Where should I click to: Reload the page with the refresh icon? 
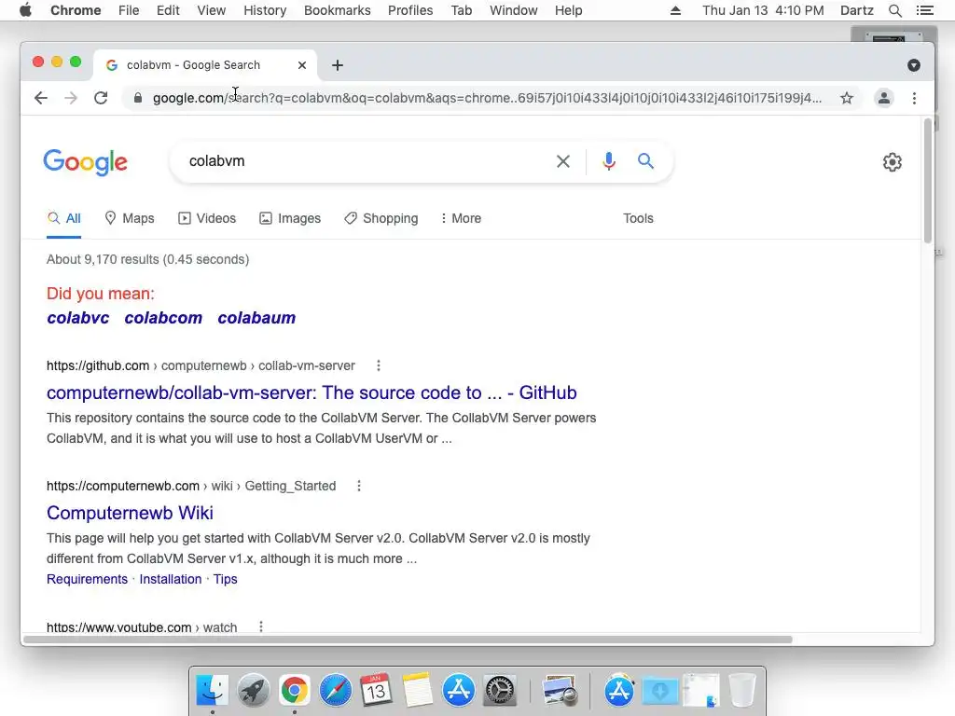click(x=101, y=98)
